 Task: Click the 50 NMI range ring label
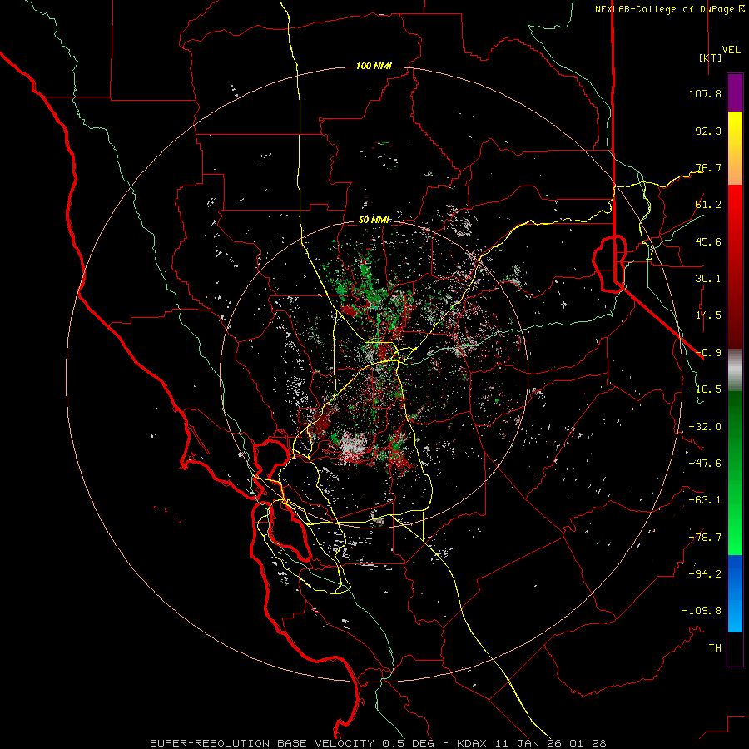pyautogui.click(x=374, y=221)
